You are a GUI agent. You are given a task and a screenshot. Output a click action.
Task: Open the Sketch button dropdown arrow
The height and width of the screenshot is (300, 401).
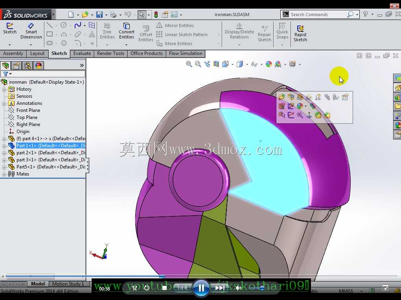tap(10, 45)
